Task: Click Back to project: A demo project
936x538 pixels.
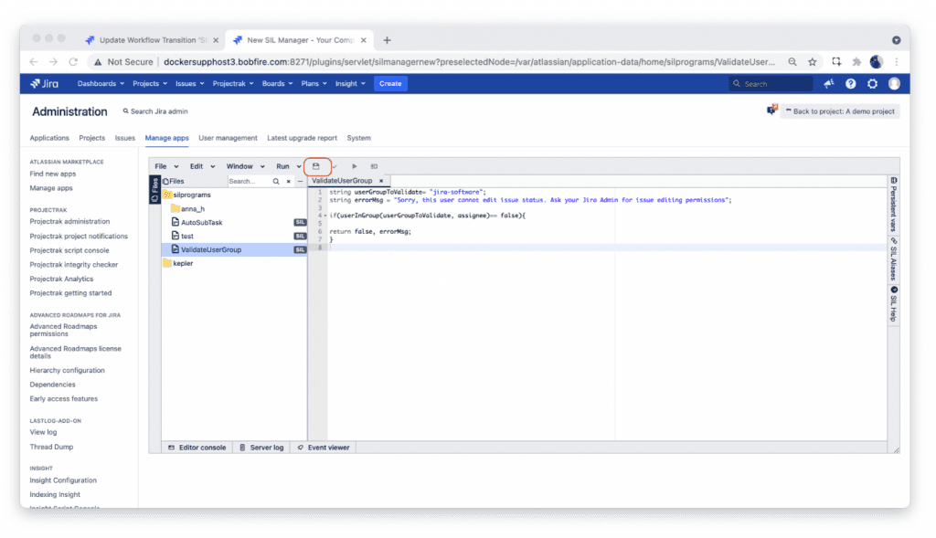Action: tap(840, 111)
